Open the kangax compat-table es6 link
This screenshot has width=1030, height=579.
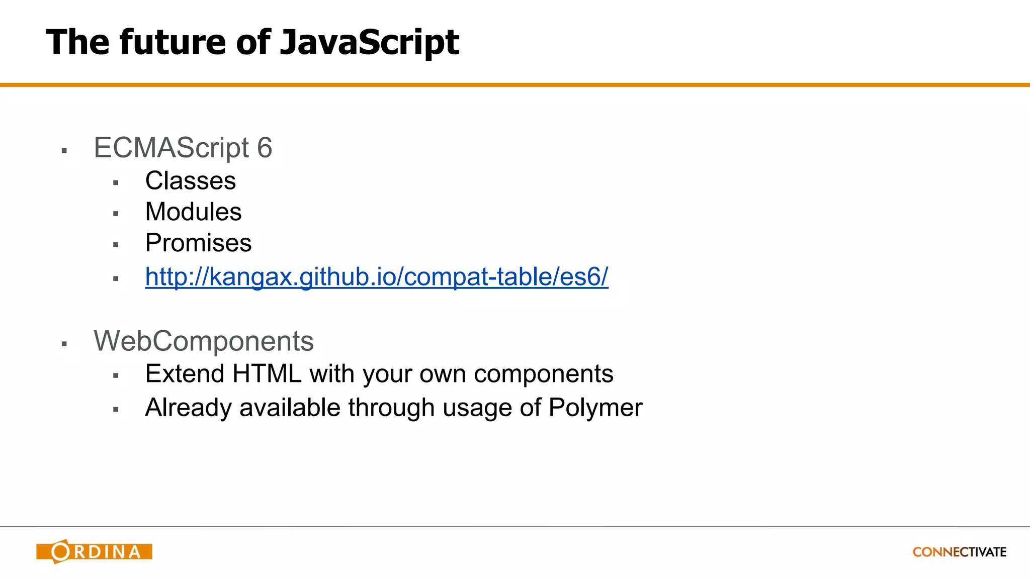376,276
